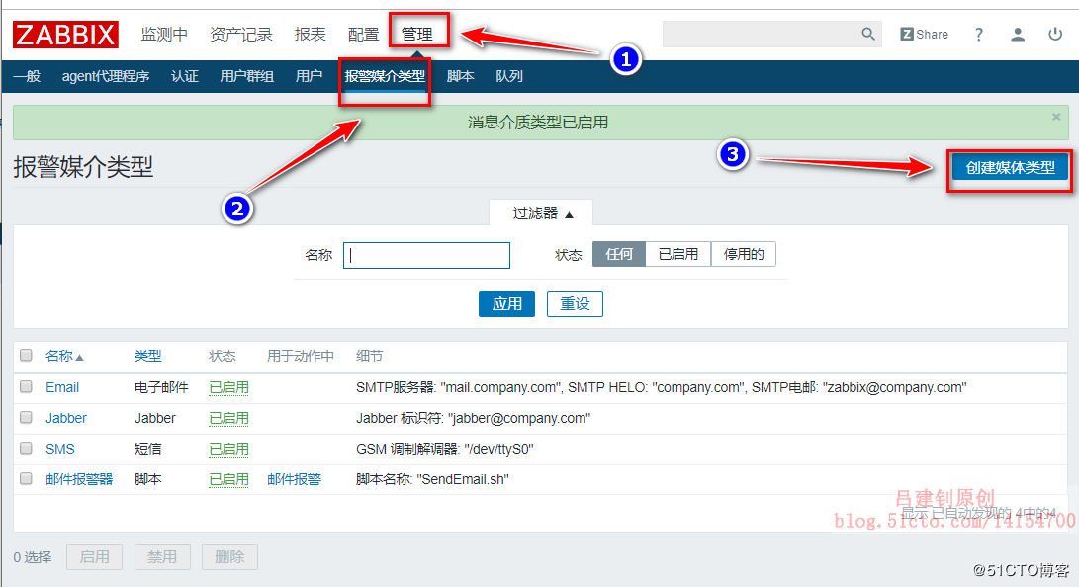Image resolution: width=1079 pixels, height=587 pixels.
Task: Open the SMS media type
Action: [x=60, y=449]
